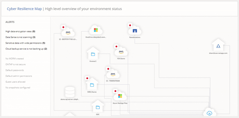Click the Default passwords item
239x118 pixels.
point(15,70)
